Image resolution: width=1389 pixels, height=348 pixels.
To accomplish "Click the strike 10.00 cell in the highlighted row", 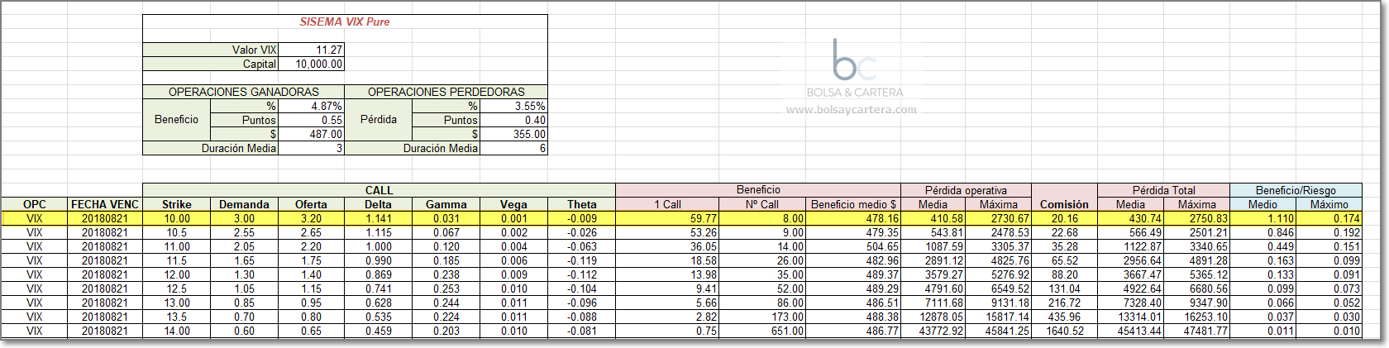I will pos(177,218).
